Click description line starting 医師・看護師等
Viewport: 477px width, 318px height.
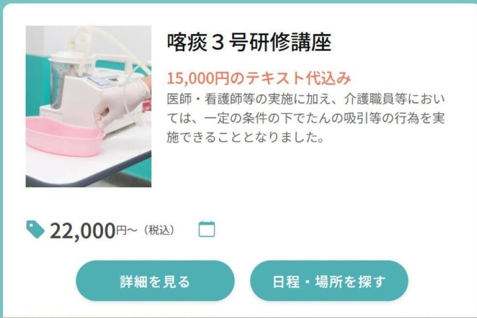click(306, 99)
